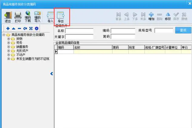Open 编码下载 (code download) globe icon
The height and width of the screenshot is (128, 192).
tap(28, 17)
